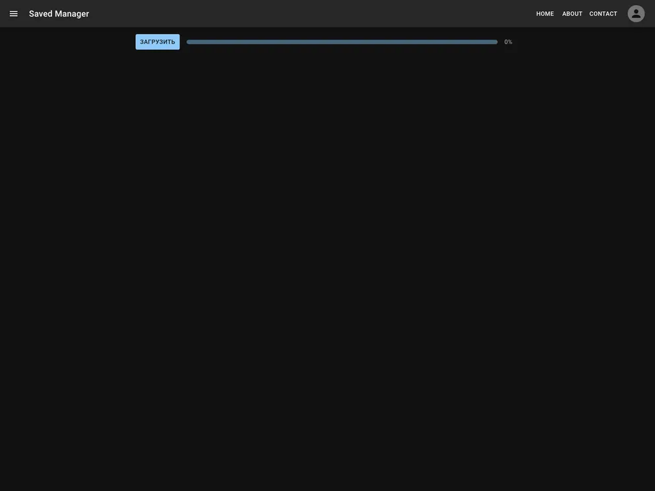
Task: Click the middle of the upload progress bar
Action: click(x=342, y=42)
